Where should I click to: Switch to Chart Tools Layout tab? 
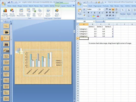(63, 6)
